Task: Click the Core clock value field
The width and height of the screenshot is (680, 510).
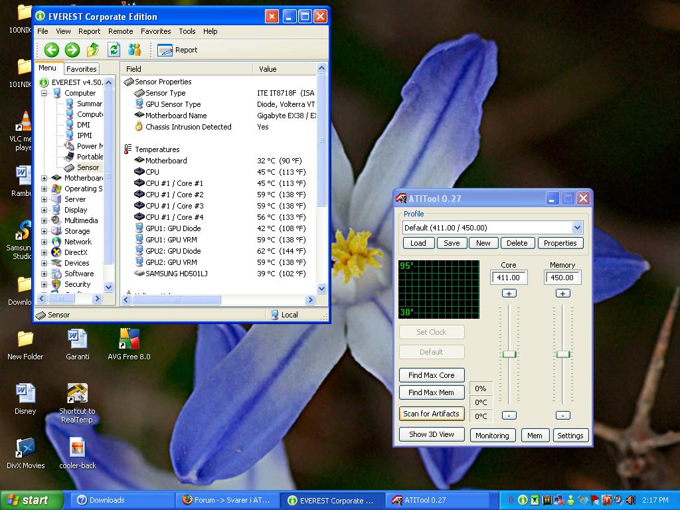Action: tap(509, 278)
